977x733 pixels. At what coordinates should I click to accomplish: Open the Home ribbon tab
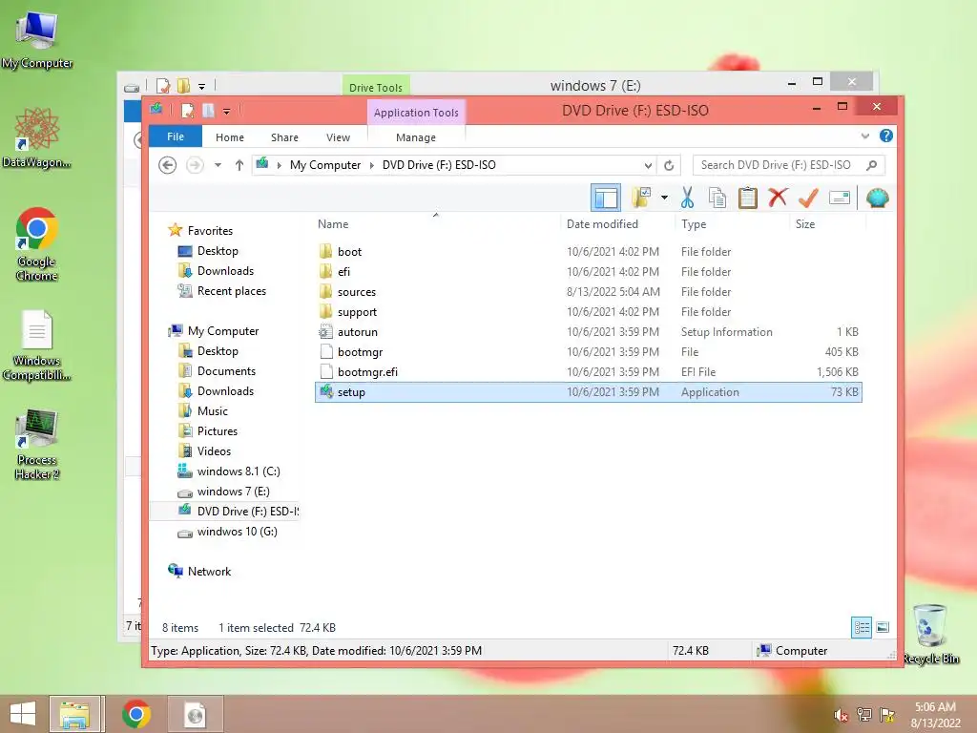pyautogui.click(x=230, y=137)
